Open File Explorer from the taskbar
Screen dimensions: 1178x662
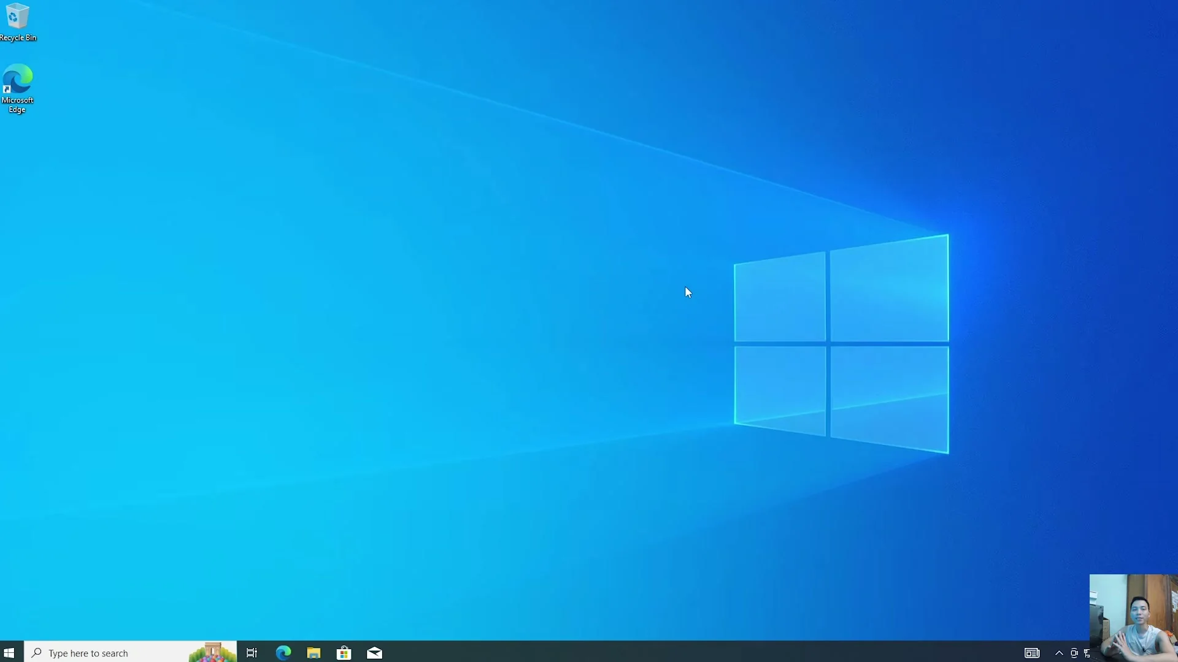[x=314, y=653]
